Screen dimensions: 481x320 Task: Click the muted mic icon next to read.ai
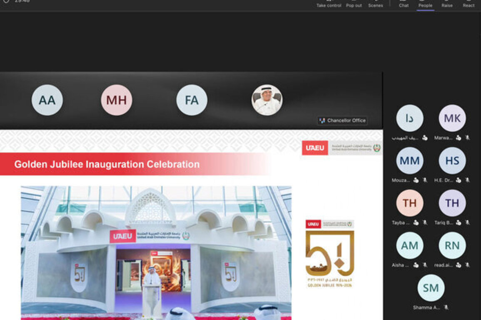(467, 265)
